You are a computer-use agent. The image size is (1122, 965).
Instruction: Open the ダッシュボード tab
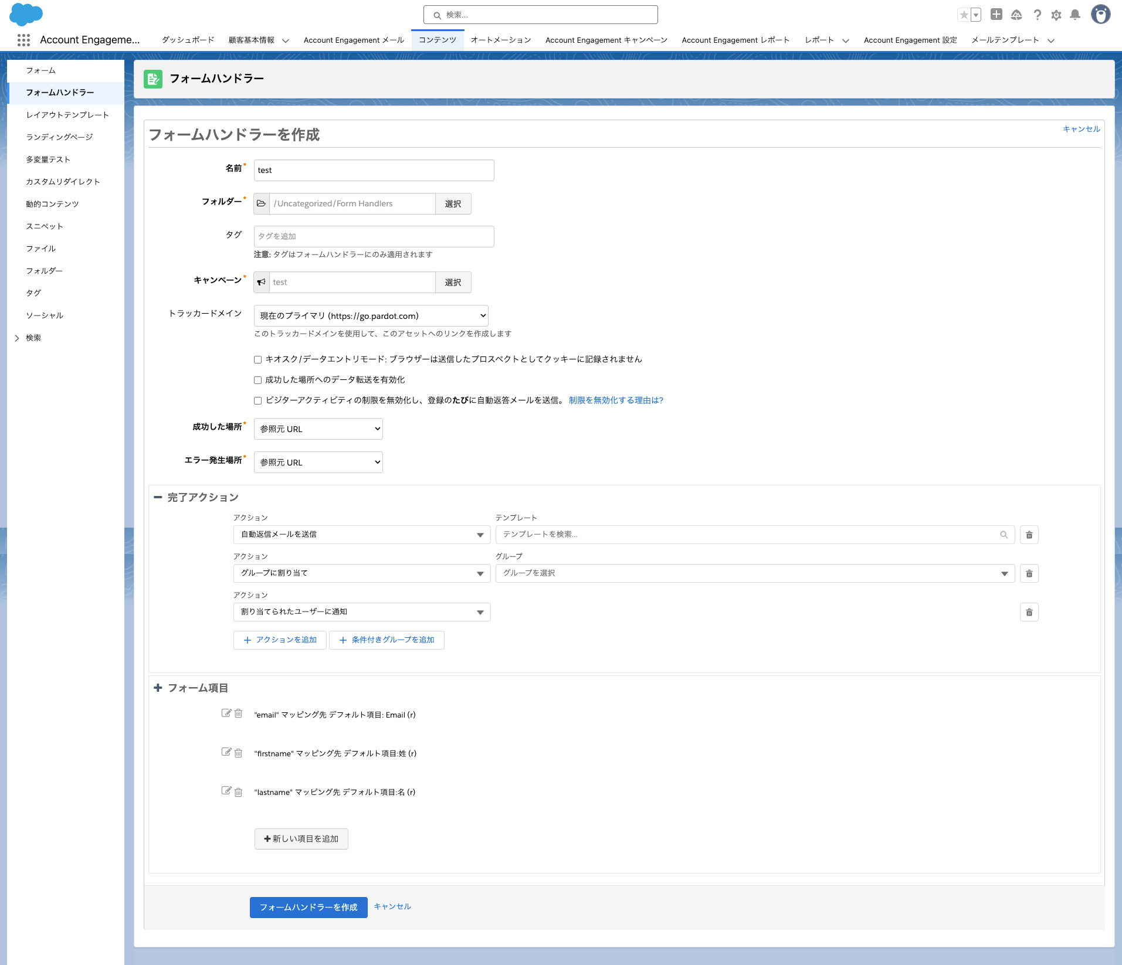click(x=188, y=40)
